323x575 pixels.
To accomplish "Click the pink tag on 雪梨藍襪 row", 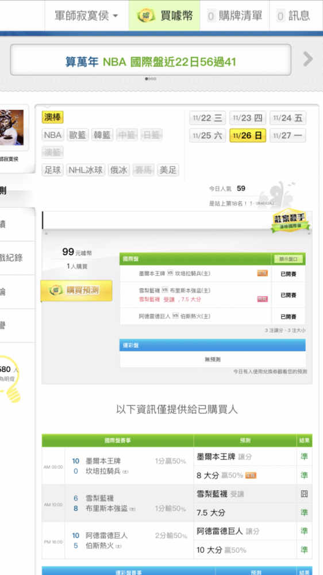I will (263, 299).
